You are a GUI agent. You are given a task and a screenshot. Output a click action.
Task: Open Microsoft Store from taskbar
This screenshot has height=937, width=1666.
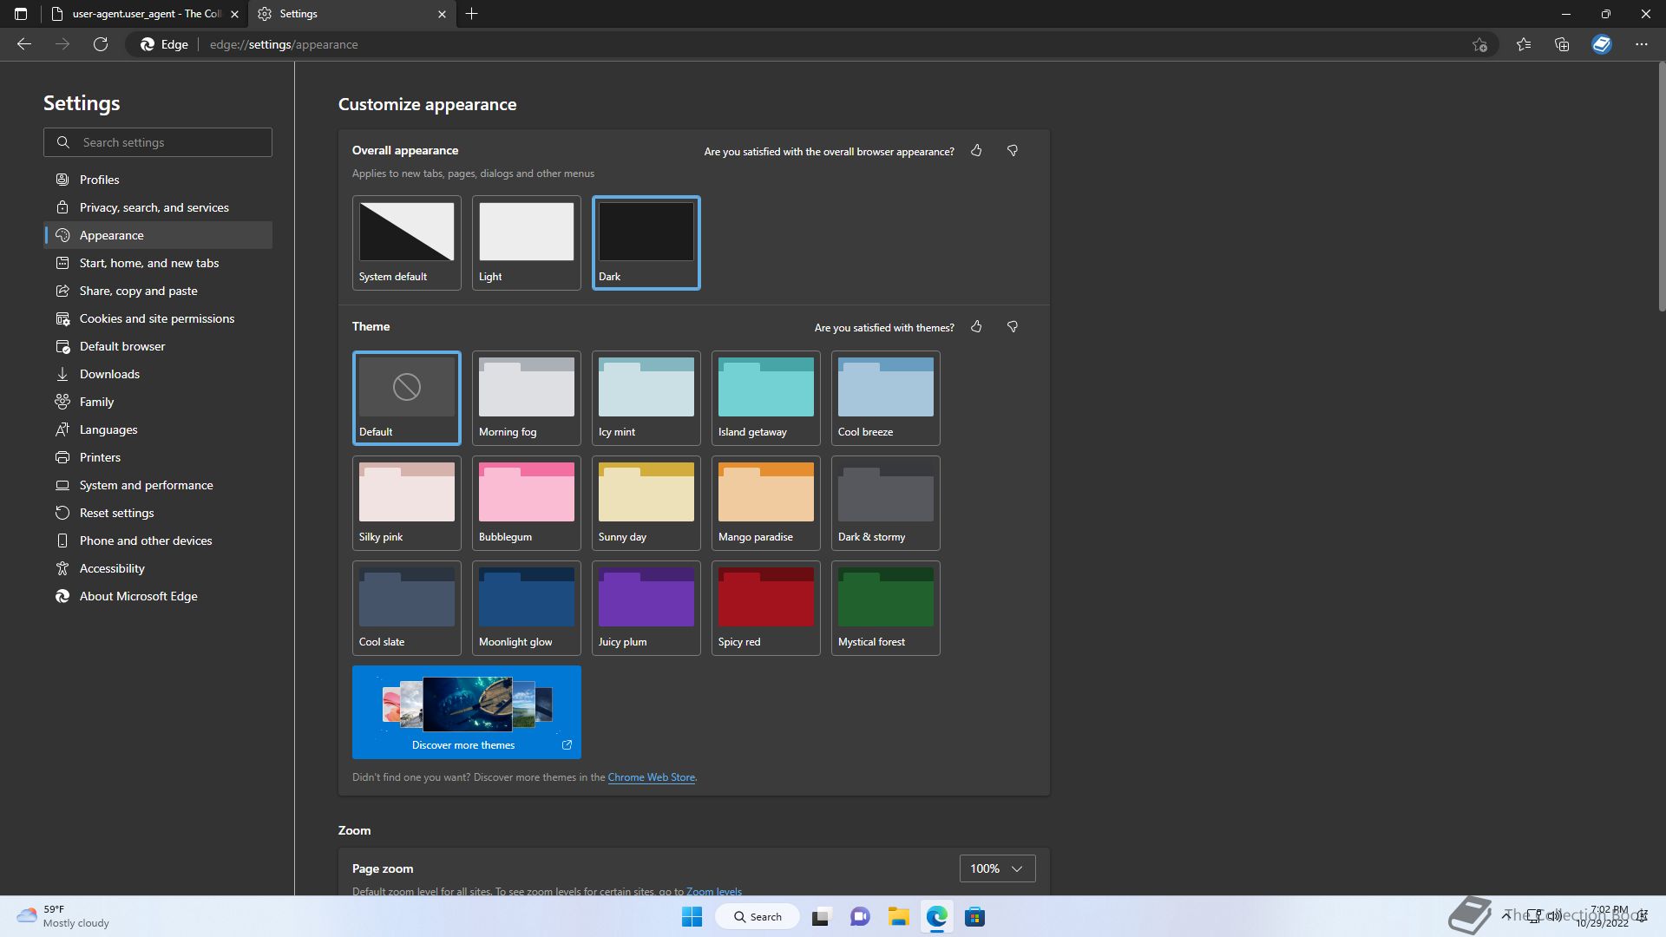[x=974, y=917]
